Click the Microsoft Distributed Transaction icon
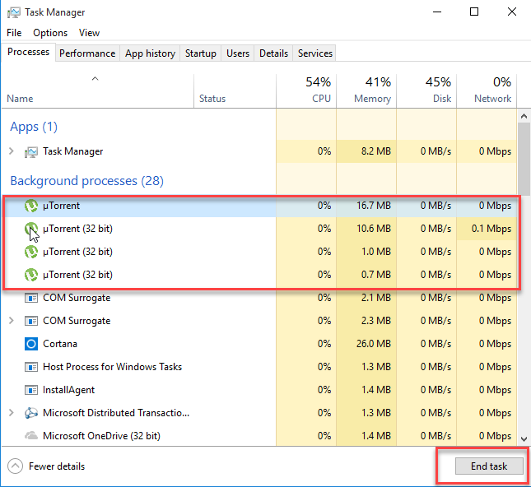The height and width of the screenshot is (487, 531). [x=31, y=413]
